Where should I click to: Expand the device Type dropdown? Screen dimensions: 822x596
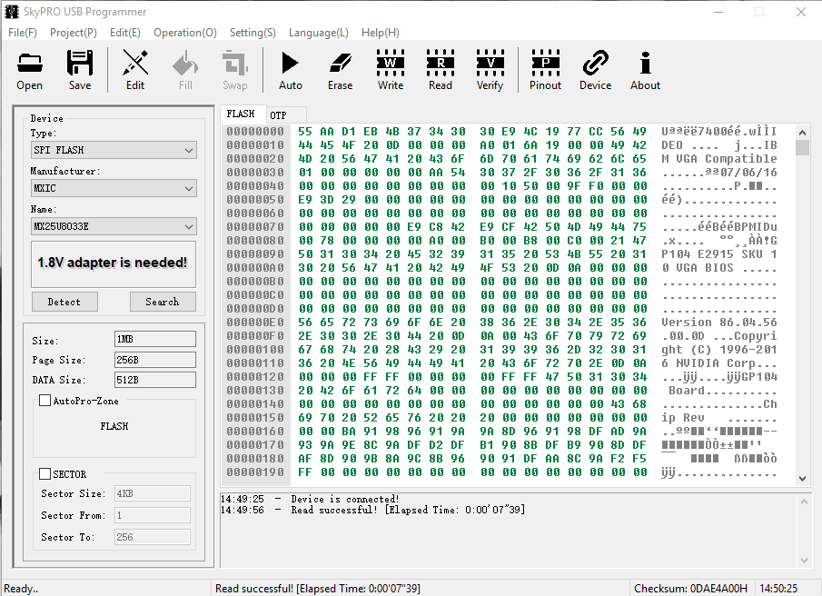click(x=114, y=151)
